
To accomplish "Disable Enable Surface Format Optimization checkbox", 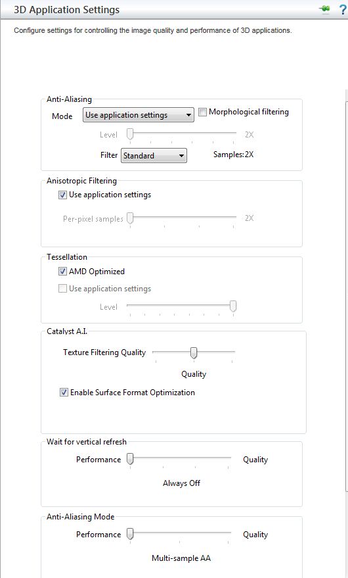I will coord(64,393).
